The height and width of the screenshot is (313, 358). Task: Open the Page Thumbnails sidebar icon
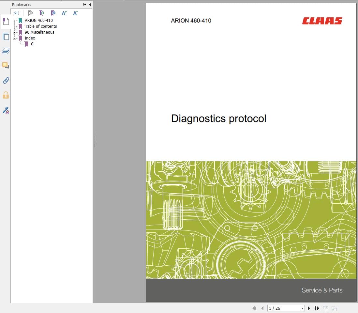click(x=6, y=36)
